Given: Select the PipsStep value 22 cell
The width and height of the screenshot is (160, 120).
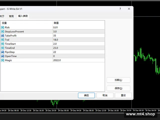Looking at the screenshot, I should [x=78, y=52].
